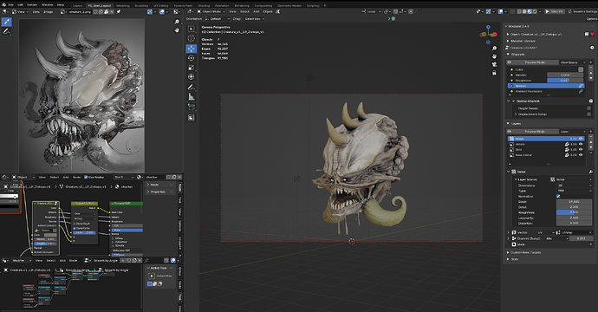Open the File menu
The height and width of the screenshot is (312, 598).
pyautogui.click(x=10, y=5)
